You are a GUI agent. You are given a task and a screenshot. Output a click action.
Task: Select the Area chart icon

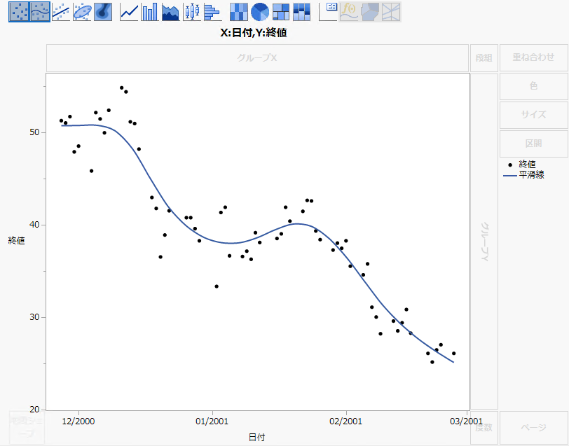(x=171, y=12)
